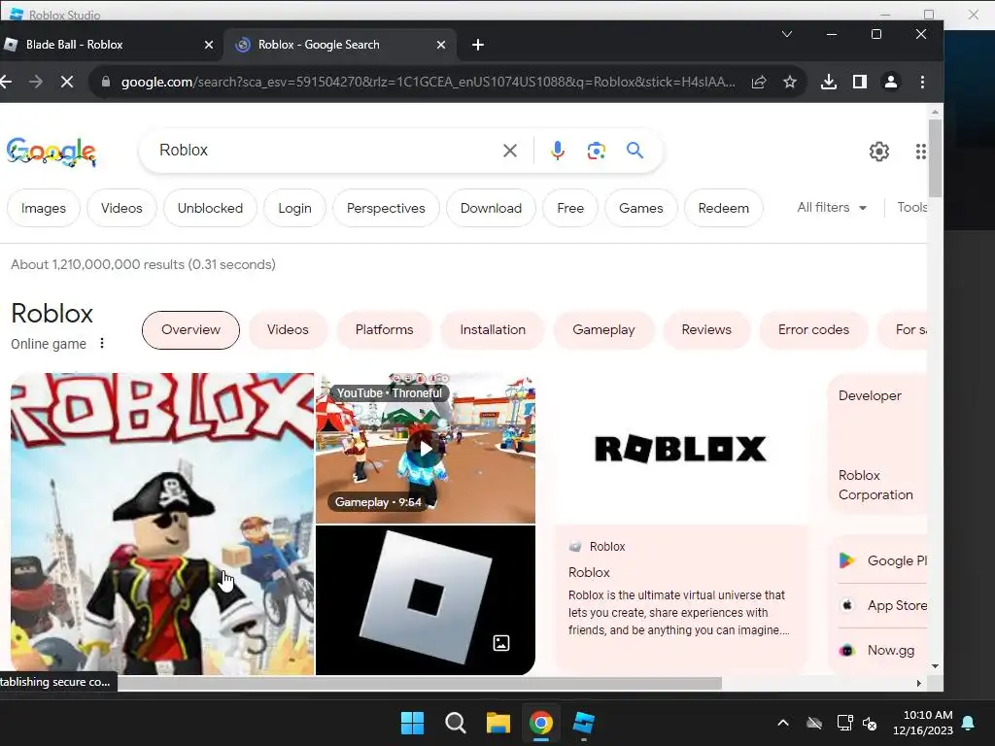
Task: Apply the Unblocked filter chip
Action: pyautogui.click(x=210, y=208)
